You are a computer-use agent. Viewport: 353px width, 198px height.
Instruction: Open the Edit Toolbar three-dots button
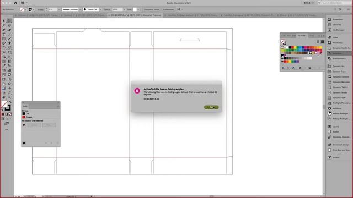tap(7, 129)
